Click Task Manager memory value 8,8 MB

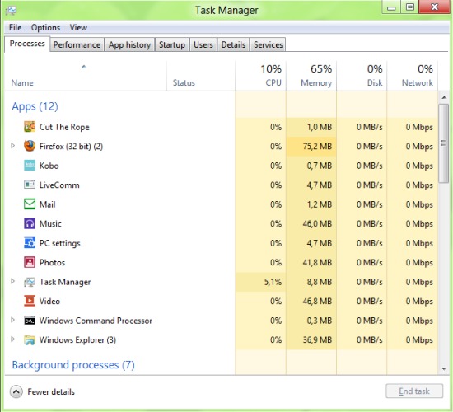[x=320, y=282]
